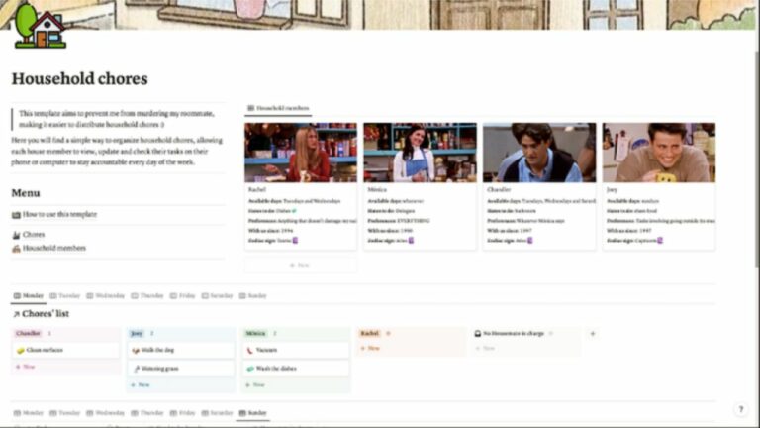Open the Chores page link
This screenshot has width=760, height=428.
coord(34,235)
